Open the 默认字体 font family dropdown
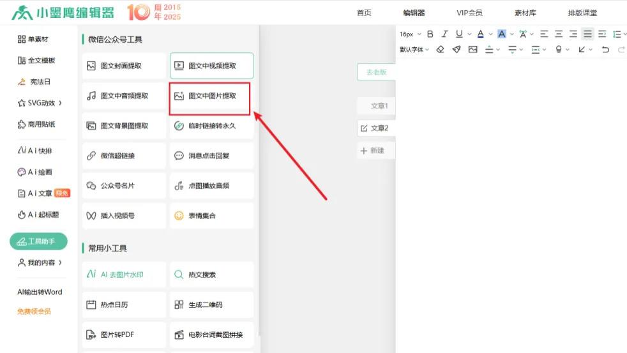 [414, 49]
